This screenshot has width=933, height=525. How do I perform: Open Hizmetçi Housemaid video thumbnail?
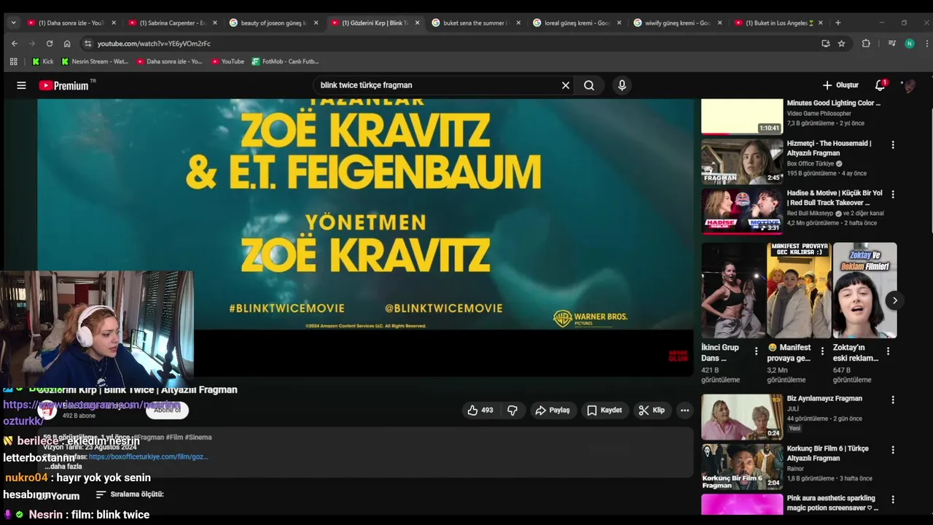[742, 161]
